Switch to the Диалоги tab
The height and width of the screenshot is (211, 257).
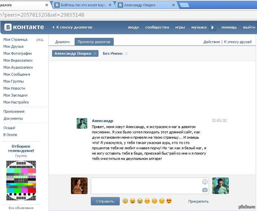pos(62,42)
